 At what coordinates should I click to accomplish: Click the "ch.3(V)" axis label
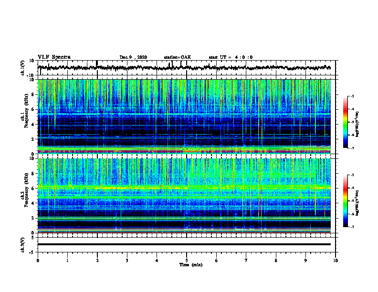click(x=23, y=245)
